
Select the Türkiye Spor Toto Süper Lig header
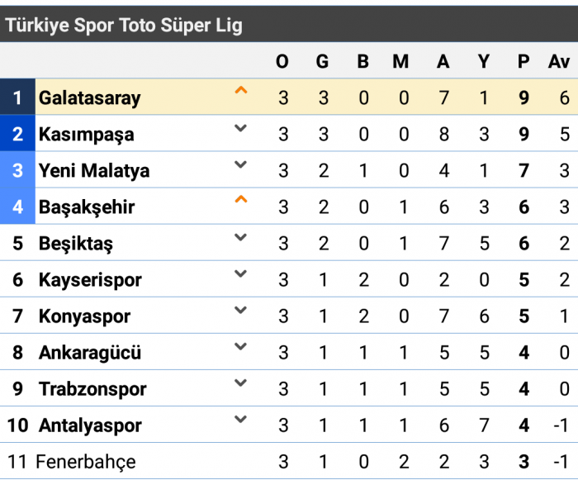[124, 25]
